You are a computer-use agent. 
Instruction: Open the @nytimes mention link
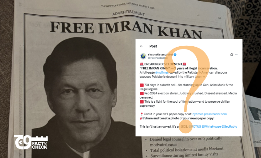tap(162, 73)
